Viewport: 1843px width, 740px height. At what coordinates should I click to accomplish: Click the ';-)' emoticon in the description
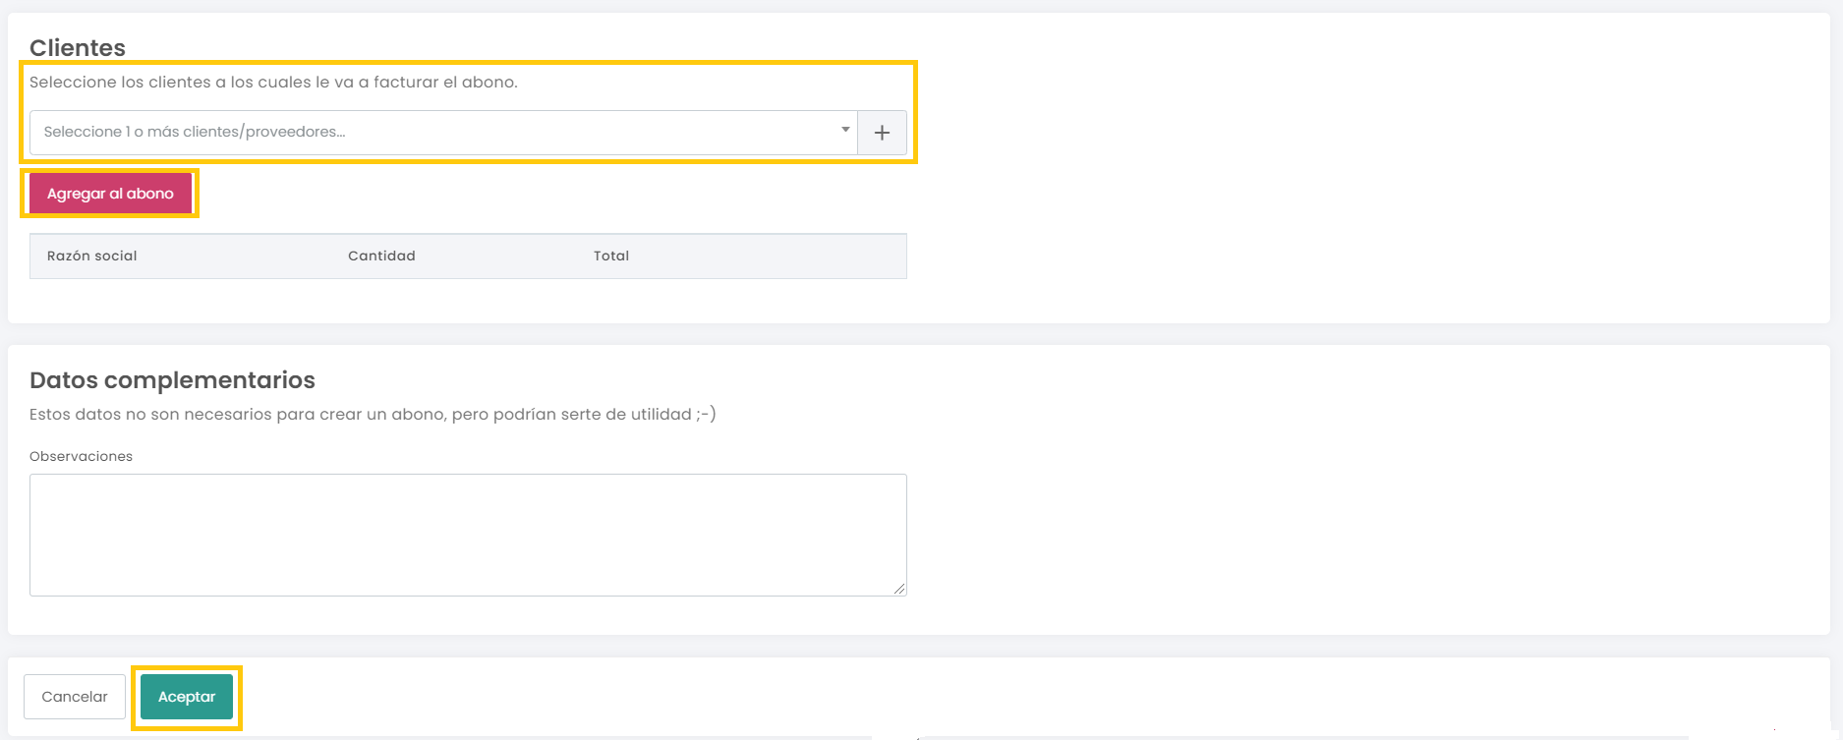[x=706, y=415]
